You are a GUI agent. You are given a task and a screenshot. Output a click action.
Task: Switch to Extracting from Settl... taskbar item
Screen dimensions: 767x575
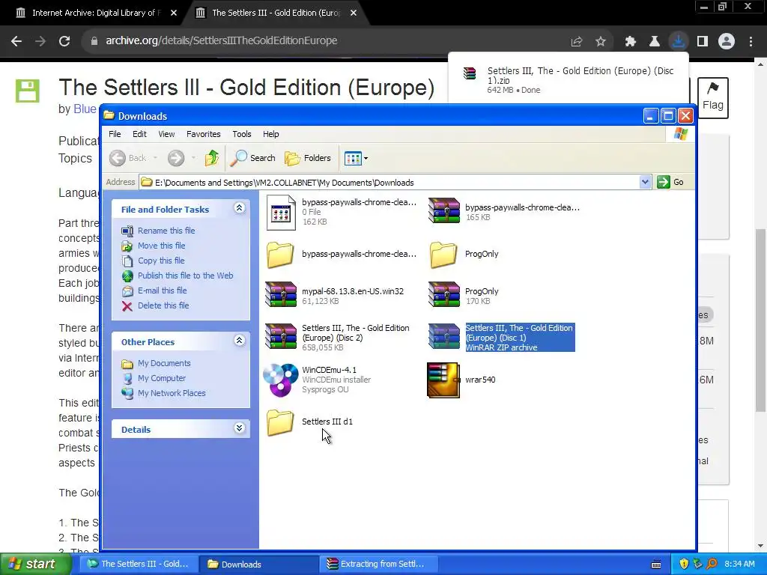tap(378, 564)
